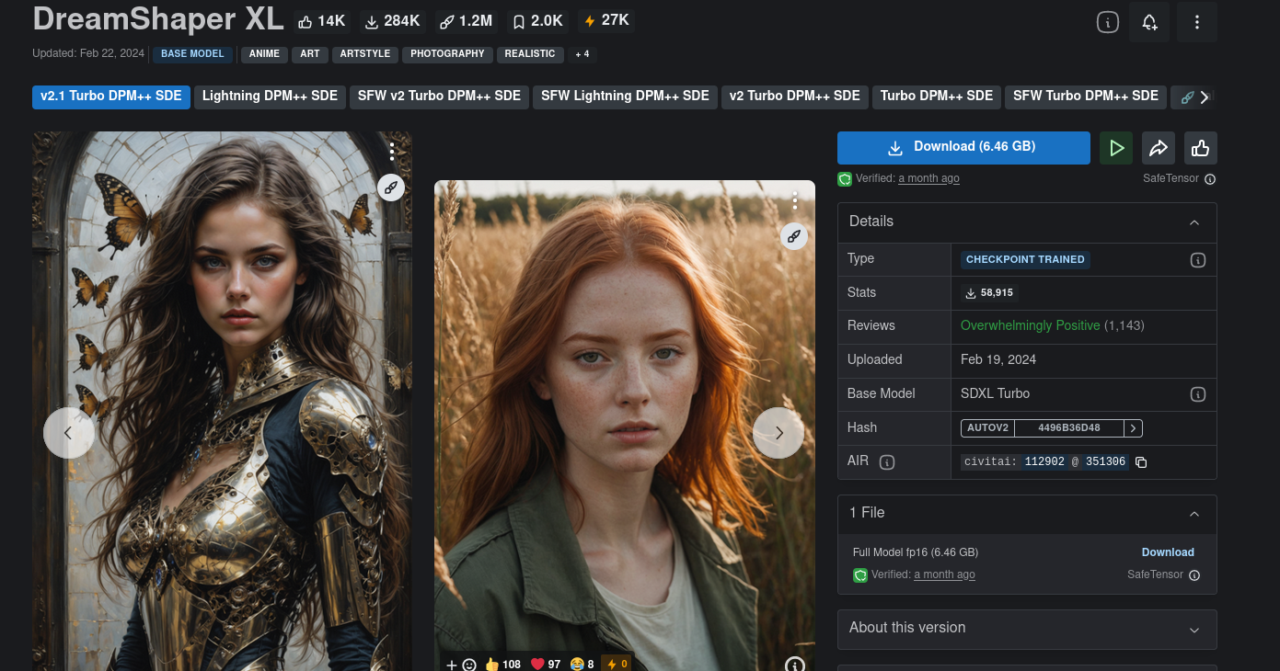The width and height of the screenshot is (1280, 671).
Task: Click the REALISTIC tag
Action: click(530, 54)
